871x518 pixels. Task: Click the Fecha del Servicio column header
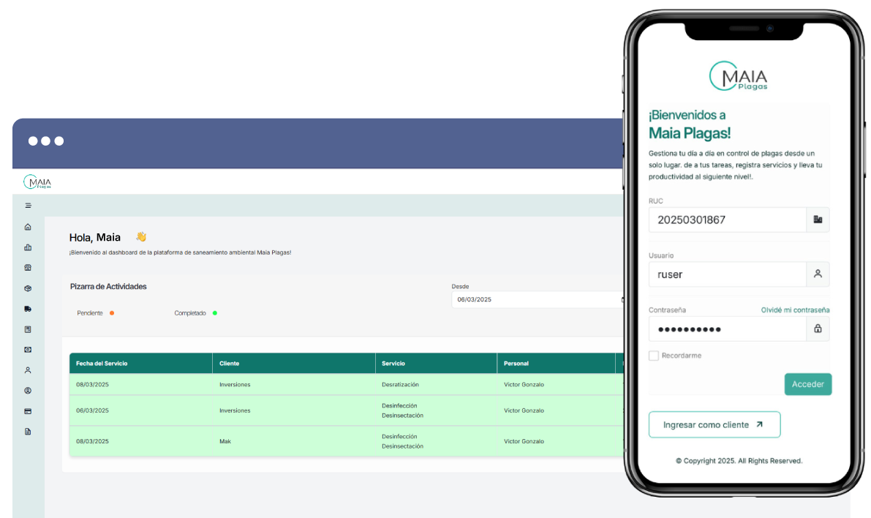coord(102,364)
